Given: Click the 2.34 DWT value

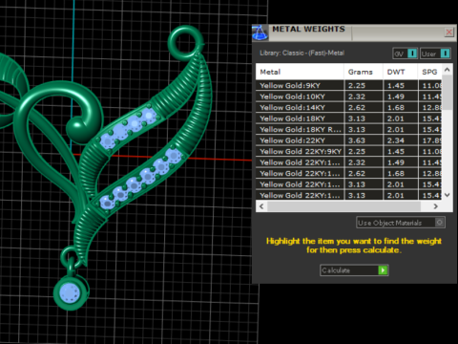Looking at the screenshot, I should (396, 140).
